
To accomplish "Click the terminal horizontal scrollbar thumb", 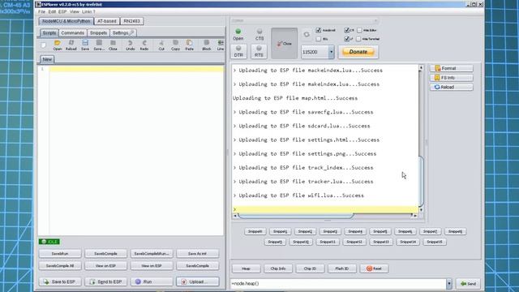I will pyautogui.click(x=295, y=216).
